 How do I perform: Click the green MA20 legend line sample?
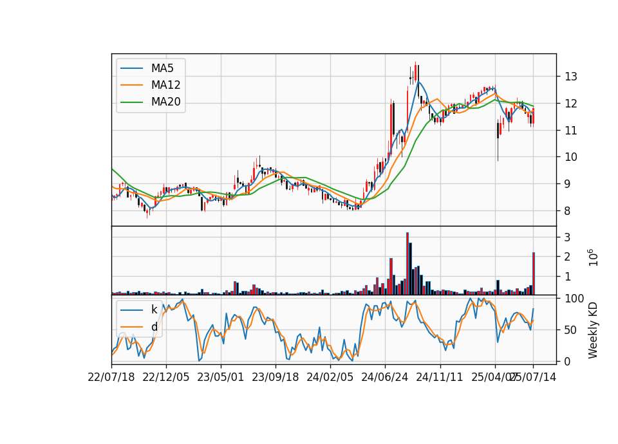[131, 102]
